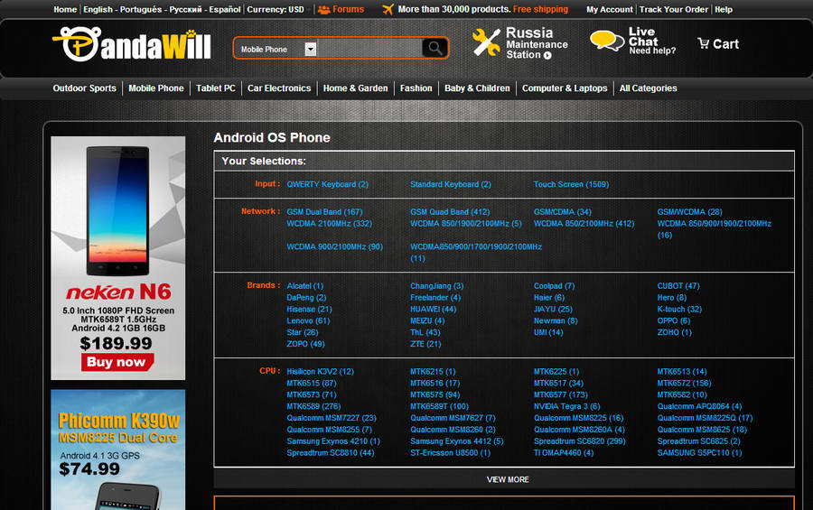Screen dimensions: 813x510
Task: Switch language to Русский
Action: click(x=185, y=9)
